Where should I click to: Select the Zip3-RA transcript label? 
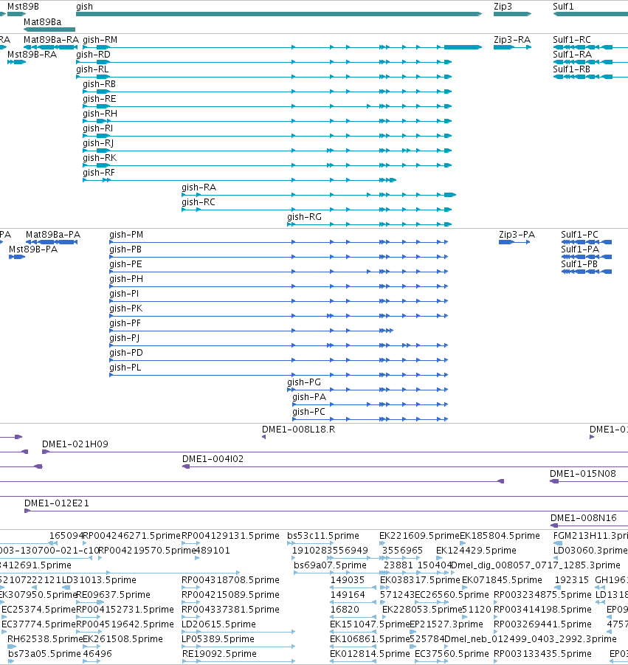[512, 39]
